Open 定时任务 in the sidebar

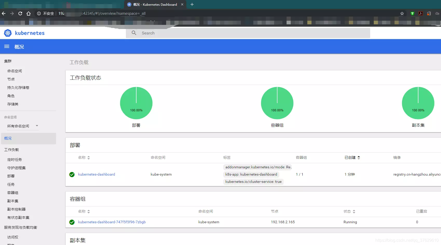click(15, 160)
